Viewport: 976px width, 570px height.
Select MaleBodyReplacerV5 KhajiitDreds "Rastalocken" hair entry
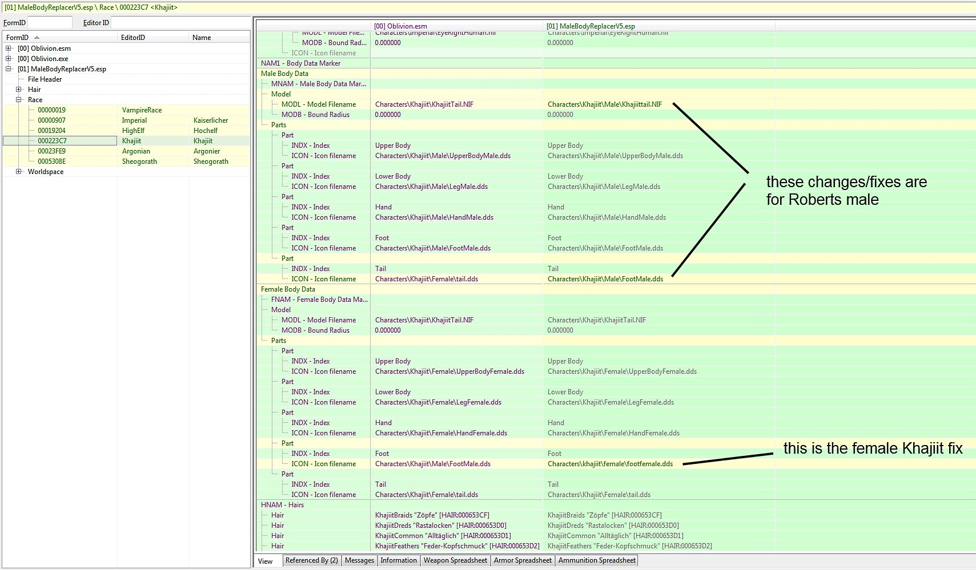[613, 525]
